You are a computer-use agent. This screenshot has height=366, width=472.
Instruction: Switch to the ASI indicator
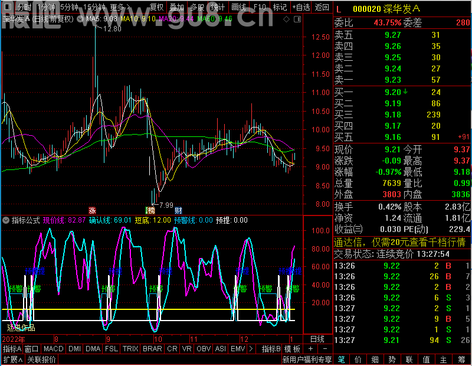coord(220,349)
